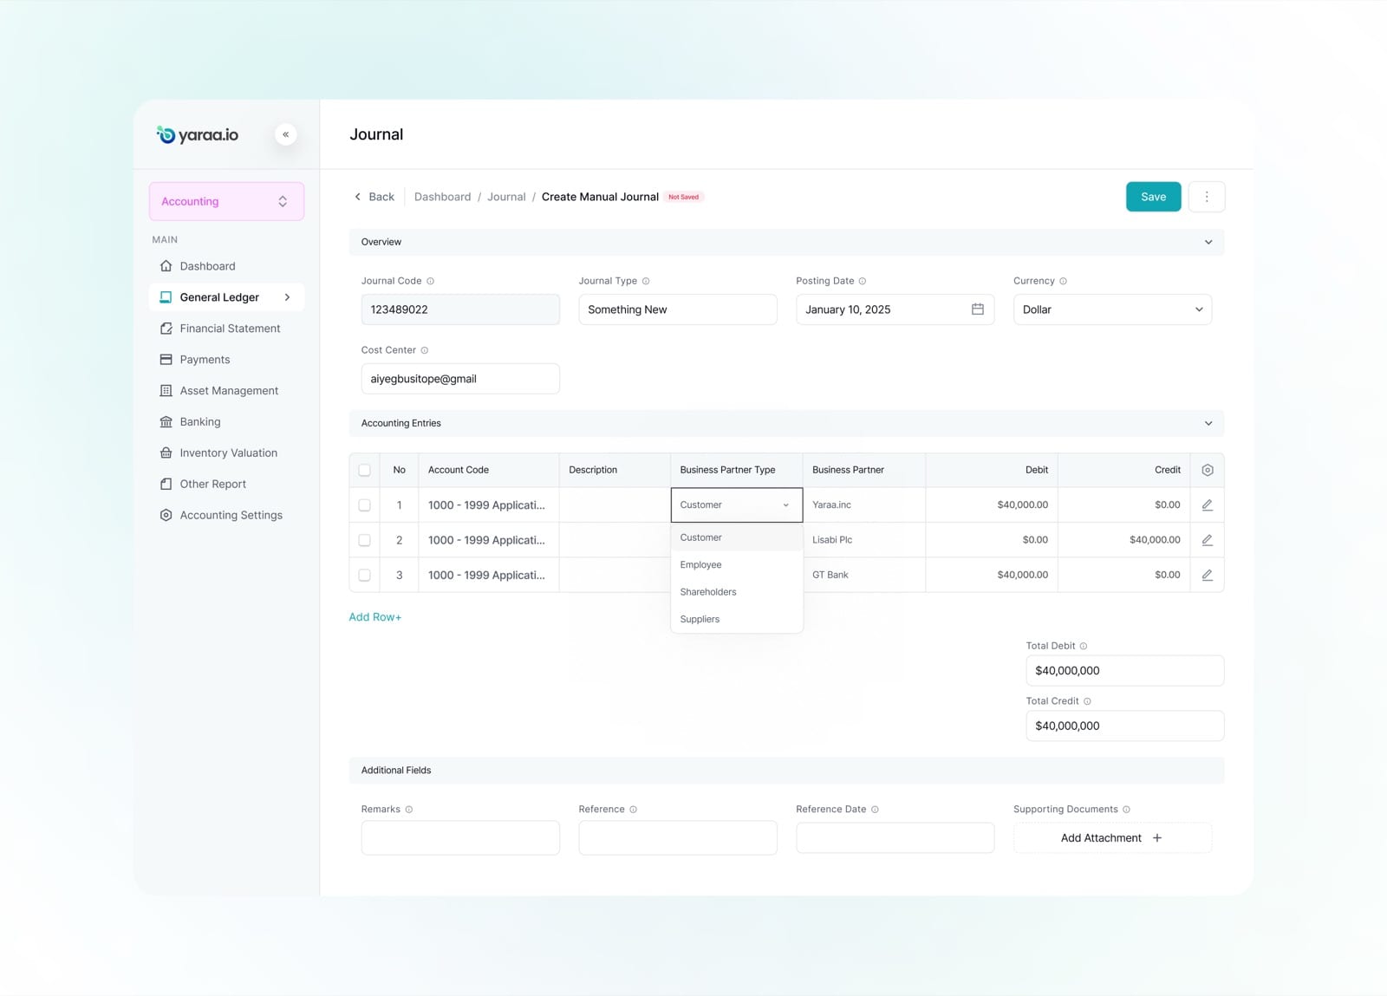Collapse the sidebar with double-chevron icon
1387x996 pixels.
pos(285,134)
